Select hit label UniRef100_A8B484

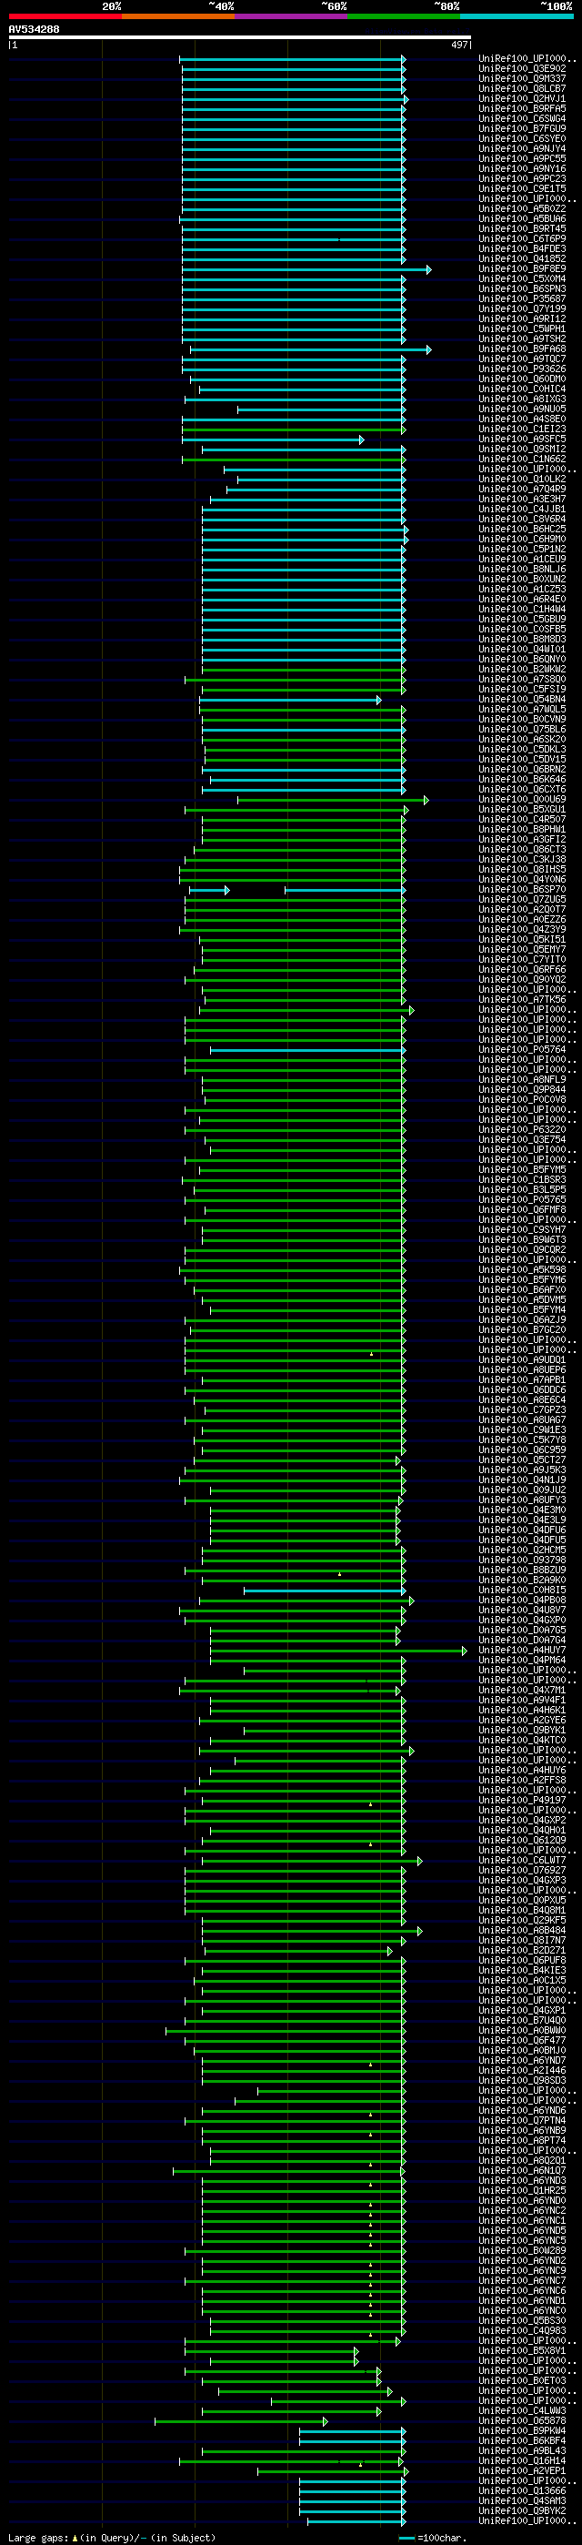(523, 1931)
